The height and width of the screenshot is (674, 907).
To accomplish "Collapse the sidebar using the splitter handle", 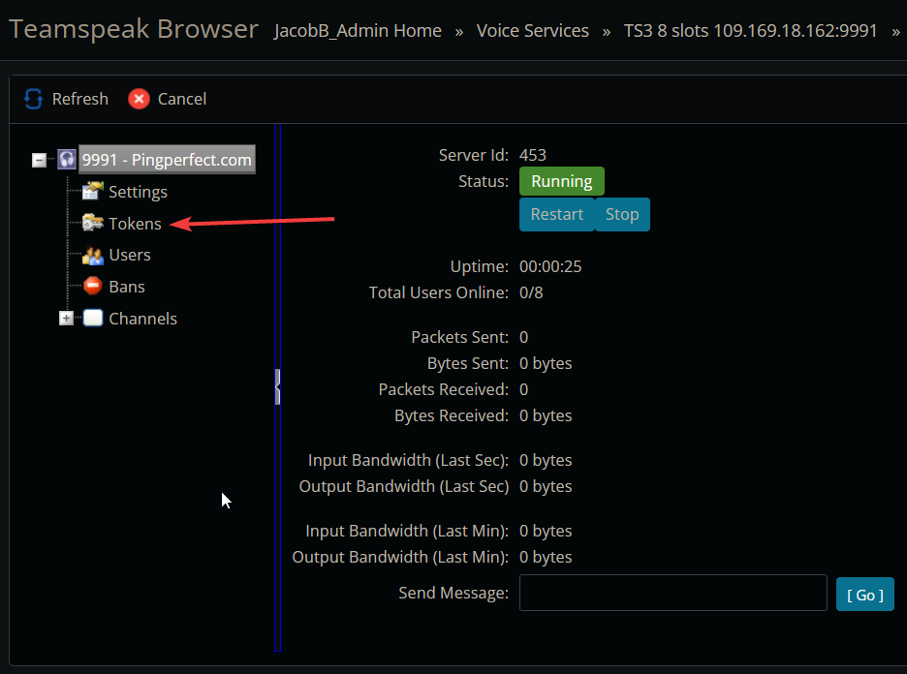I will point(277,386).
